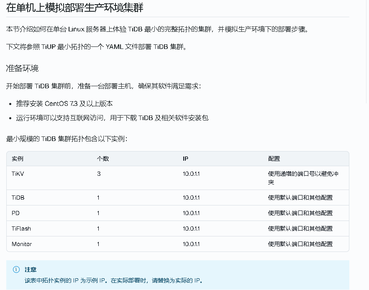The height and width of the screenshot is (290, 369).
Task: Select the Monitor instance cell
Action: (x=22, y=244)
